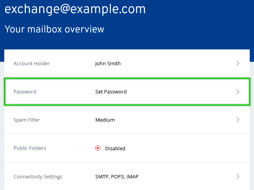Click empty space in the Spam Filter row

point(178,120)
